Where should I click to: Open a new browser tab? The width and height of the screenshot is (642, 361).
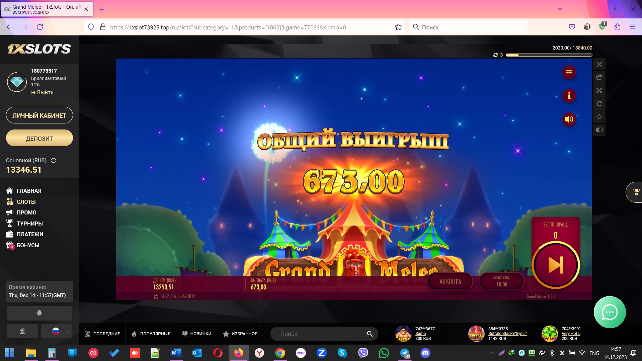(102, 9)
